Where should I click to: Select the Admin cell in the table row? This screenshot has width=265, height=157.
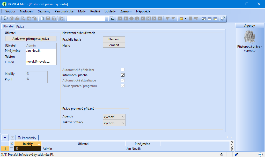pos(83,149)
